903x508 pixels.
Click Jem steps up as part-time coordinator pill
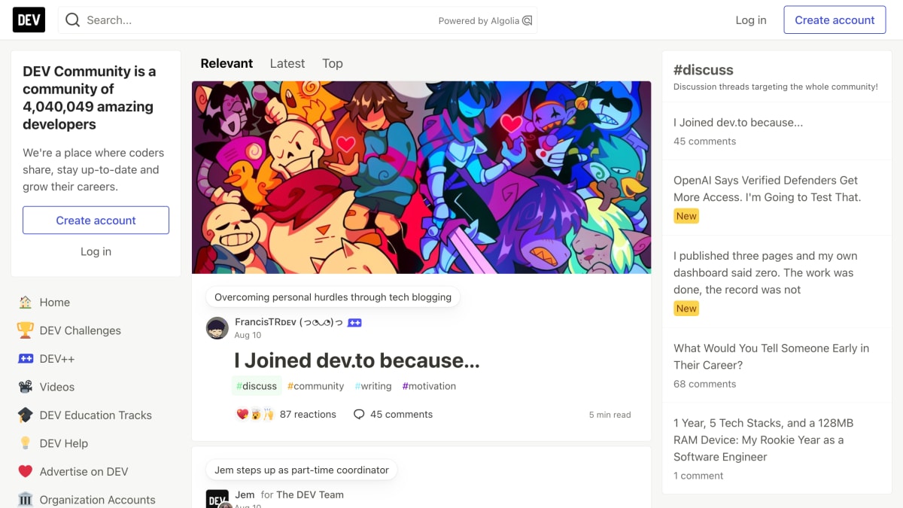click(302, 470)
